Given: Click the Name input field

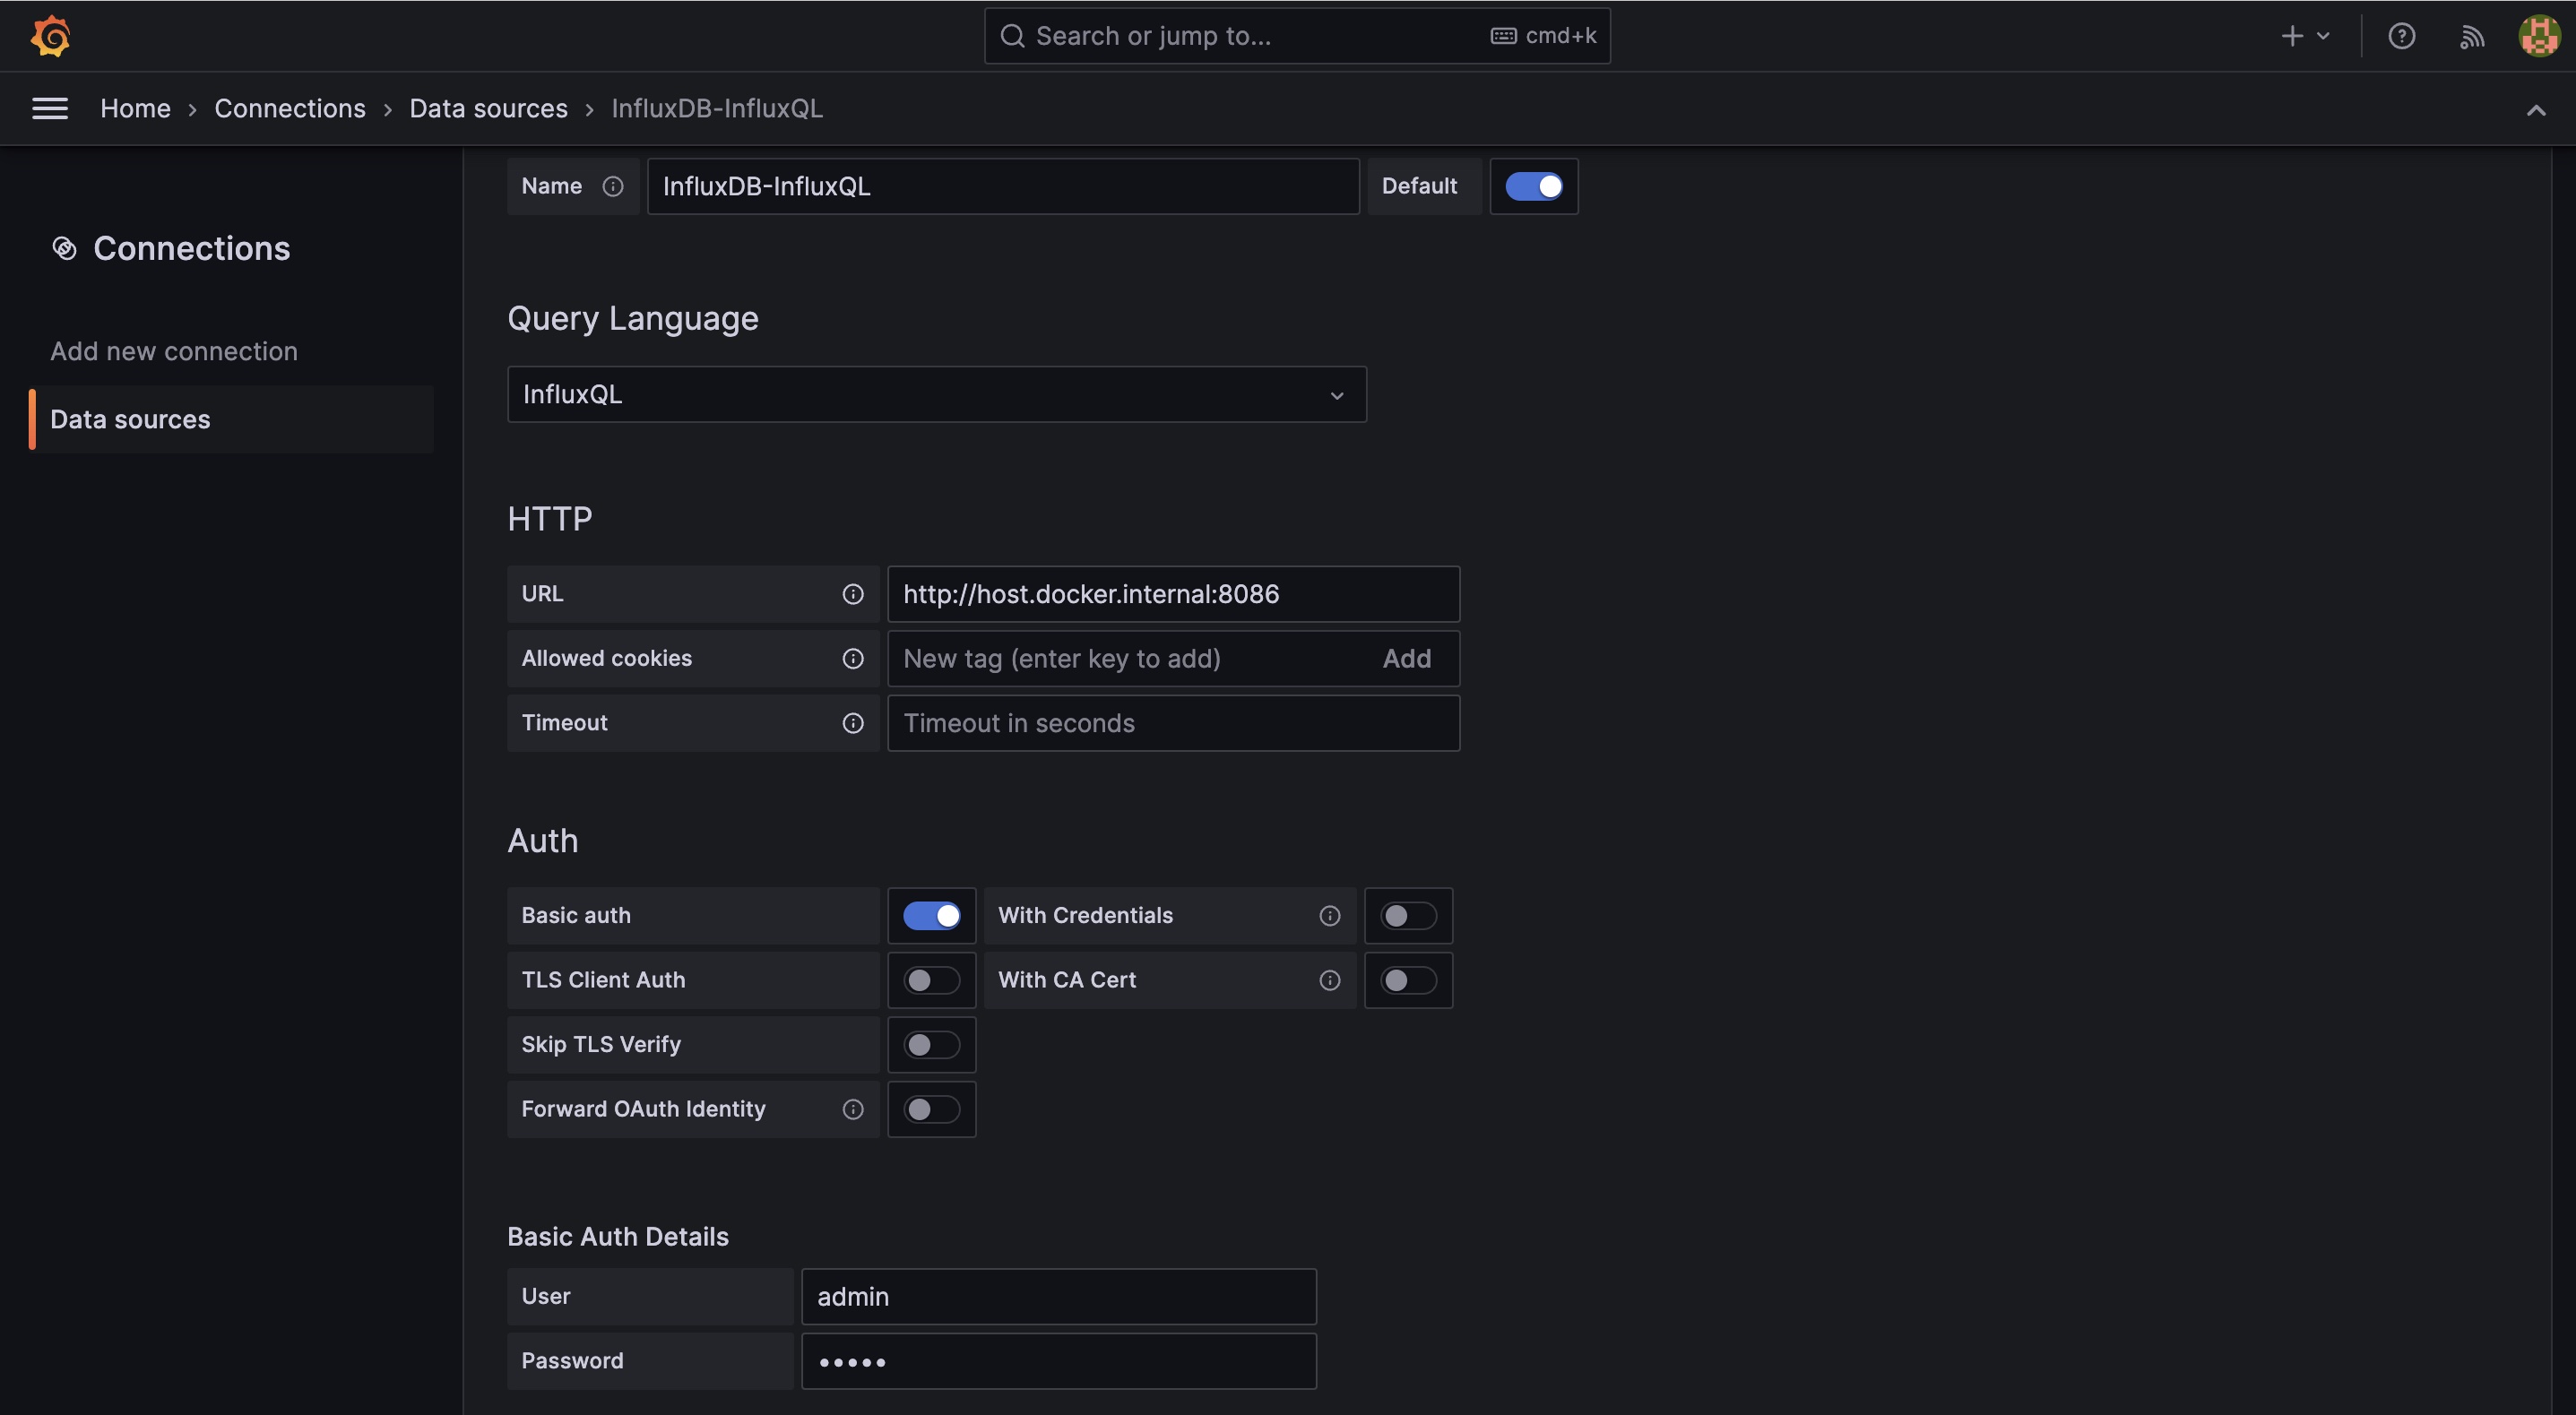Looking at the screenshot, I should tap(1003, 186).
